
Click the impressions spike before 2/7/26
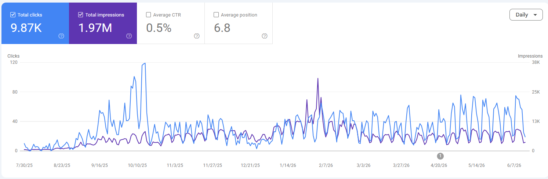coord(318,78)
